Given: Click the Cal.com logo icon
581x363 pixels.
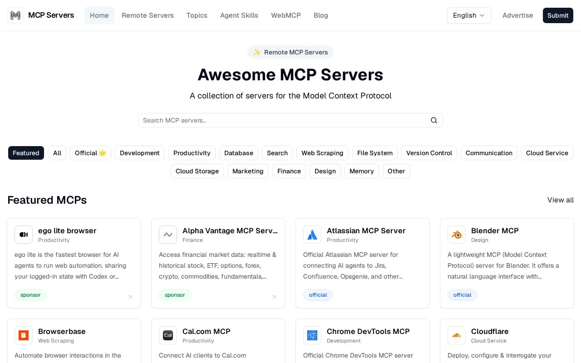Looking at the screenshot, I should 168,335.
